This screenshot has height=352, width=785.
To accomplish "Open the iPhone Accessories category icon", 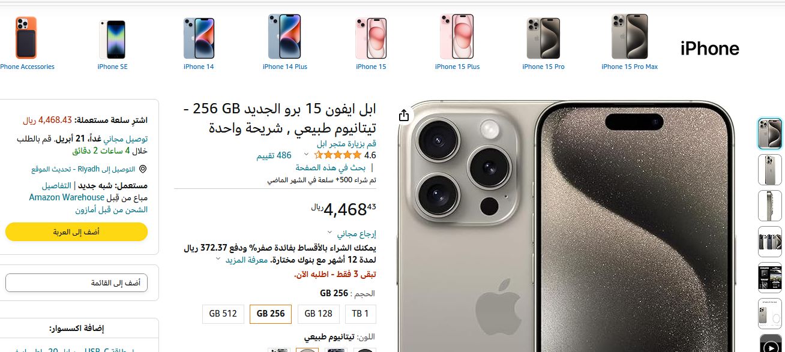I will point(26,38).
